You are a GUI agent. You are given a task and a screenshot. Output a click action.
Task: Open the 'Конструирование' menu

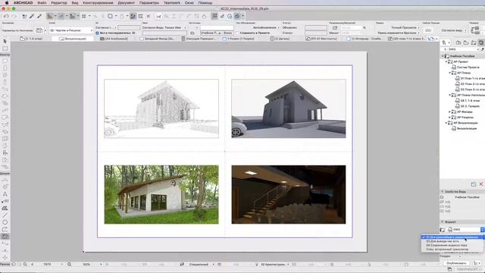click(x=98, y=3)
